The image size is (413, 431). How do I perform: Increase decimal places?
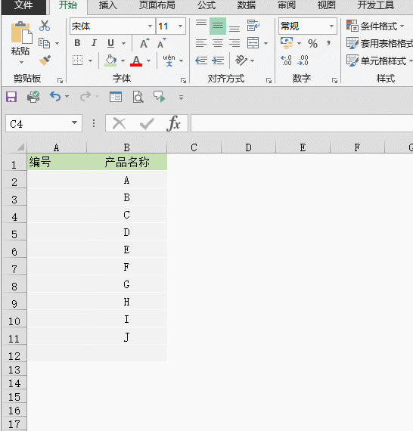tap(286, 60)
